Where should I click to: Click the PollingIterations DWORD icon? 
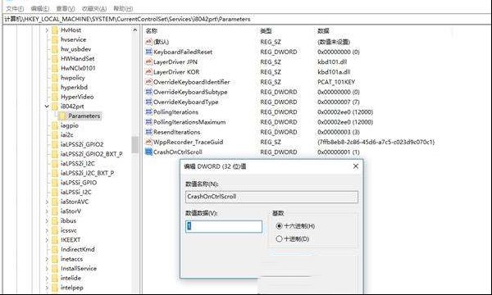point(148,112)
